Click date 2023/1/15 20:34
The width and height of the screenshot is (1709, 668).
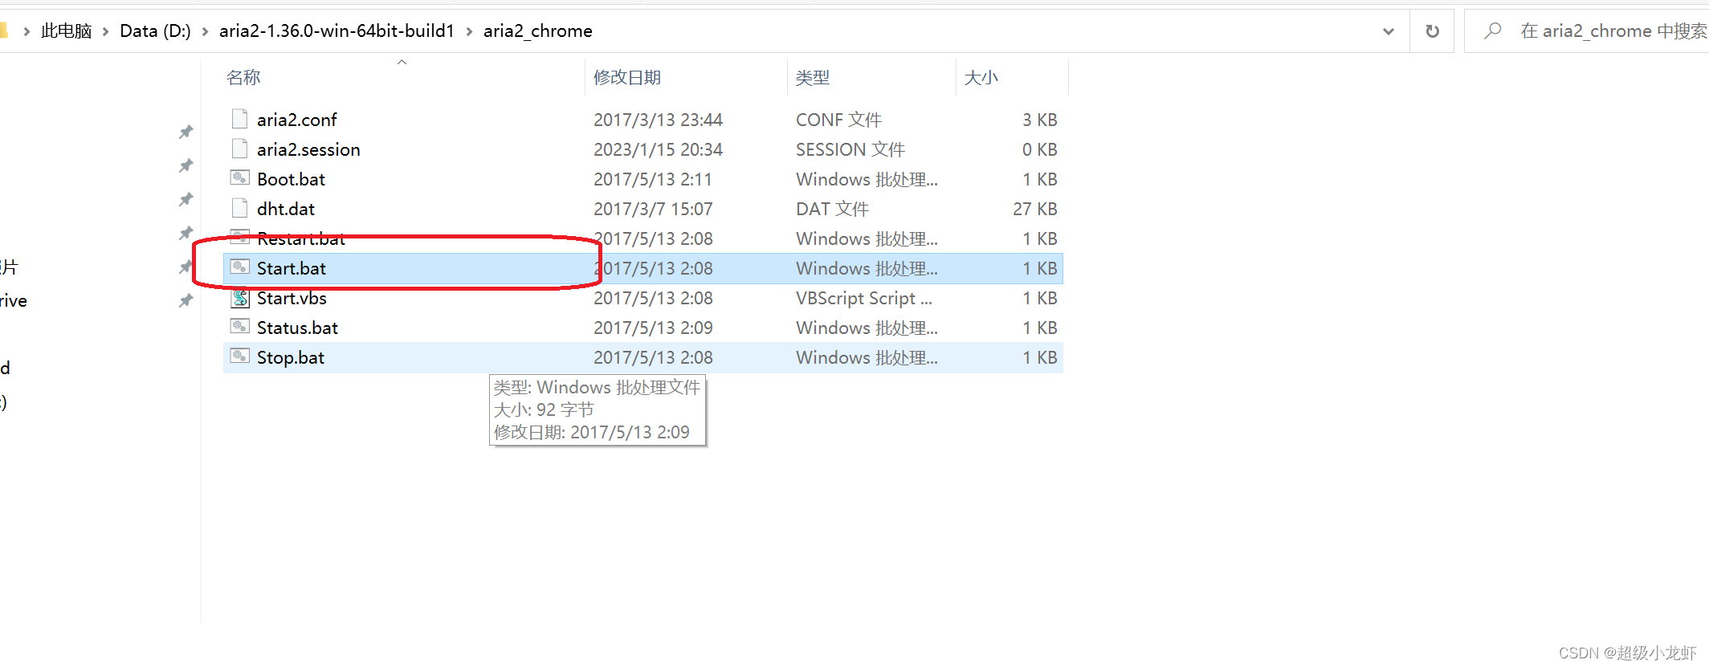[x=658, y=149]
